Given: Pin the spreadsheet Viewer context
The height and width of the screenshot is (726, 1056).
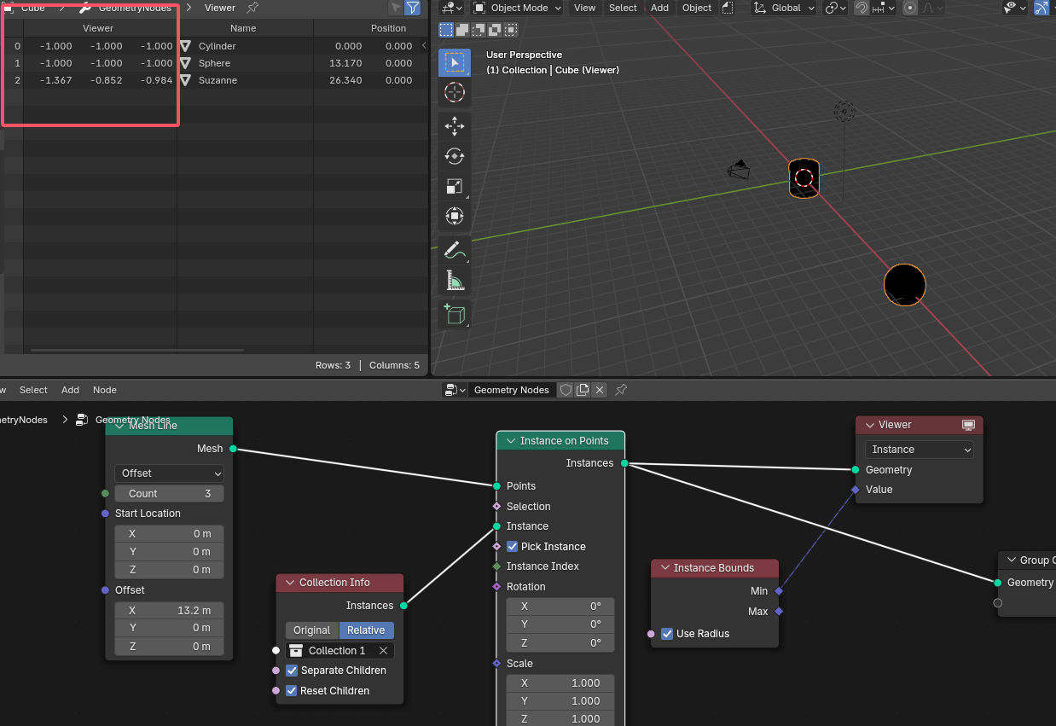Looking at the screenshot, I should [x=252, y=8].
